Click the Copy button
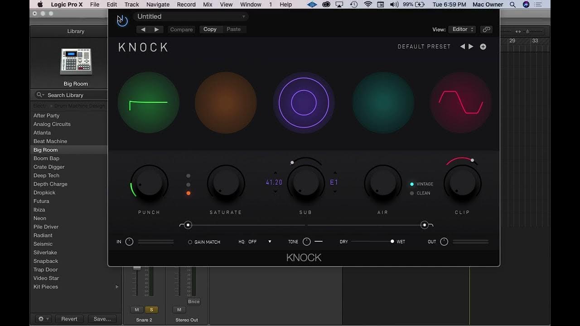Screen dimensions: 580x326 [210, 29]
